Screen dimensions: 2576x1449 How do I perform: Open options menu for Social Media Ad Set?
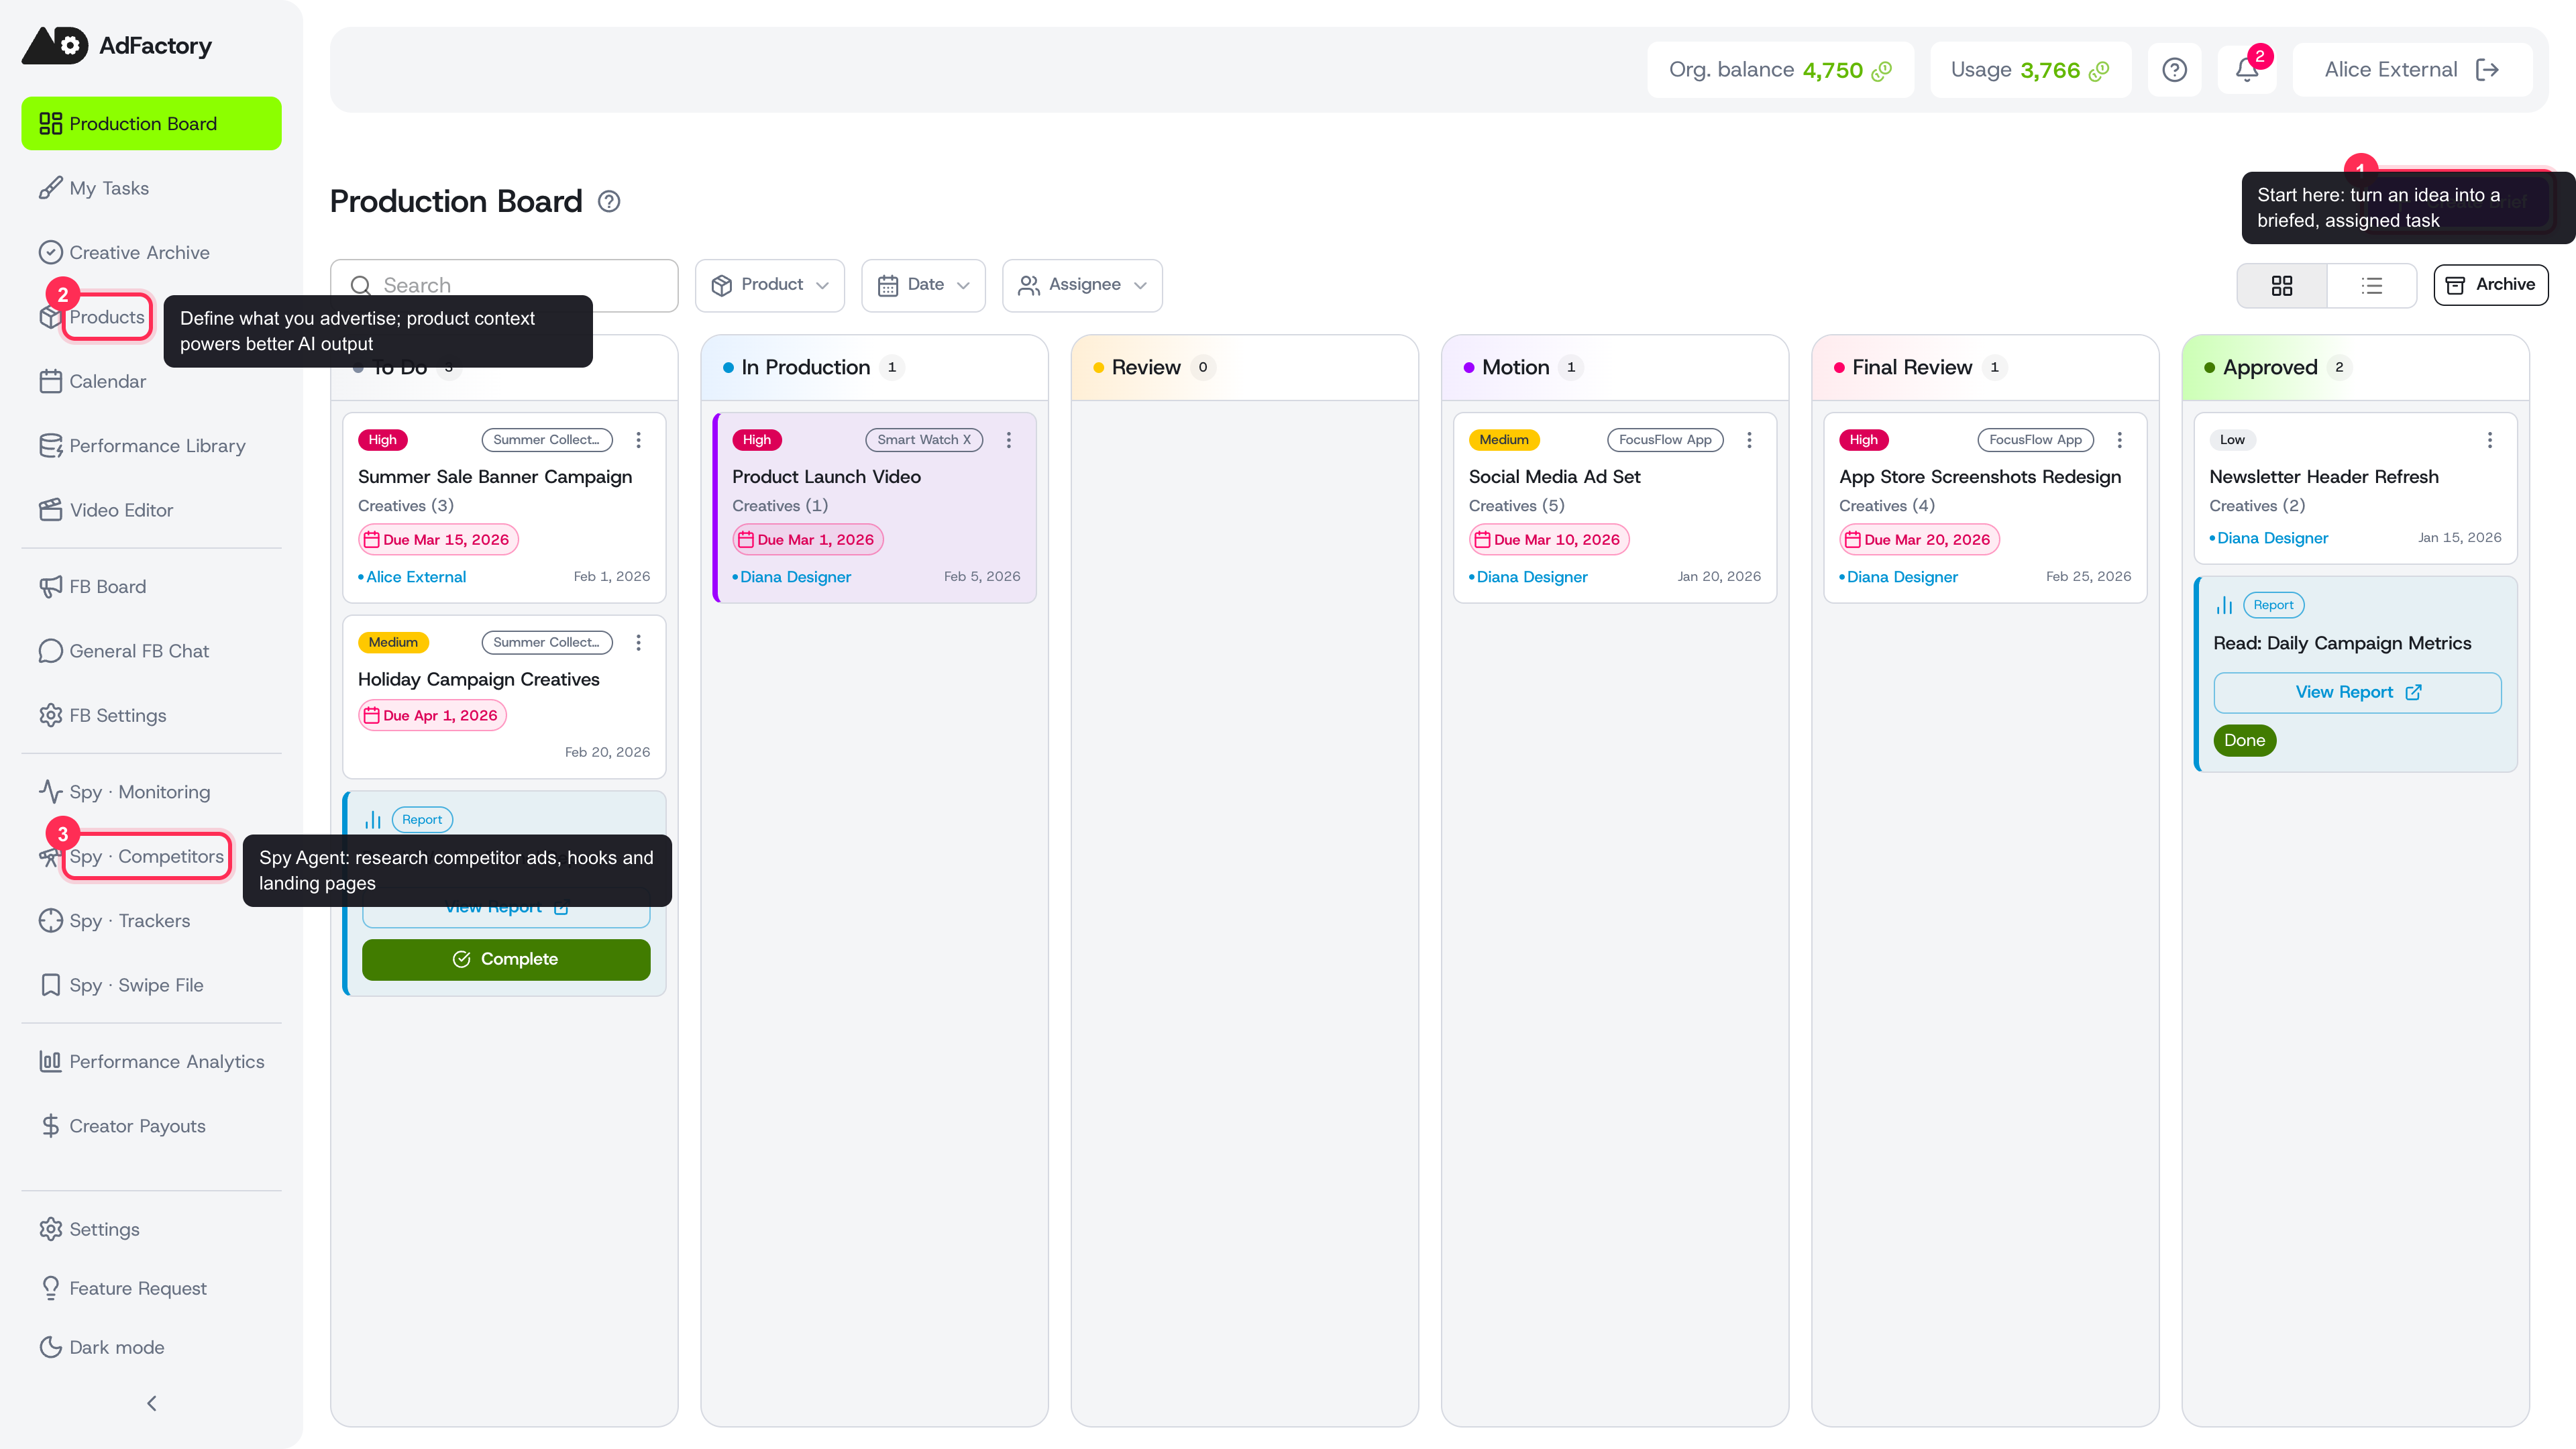click(1749, 440)
